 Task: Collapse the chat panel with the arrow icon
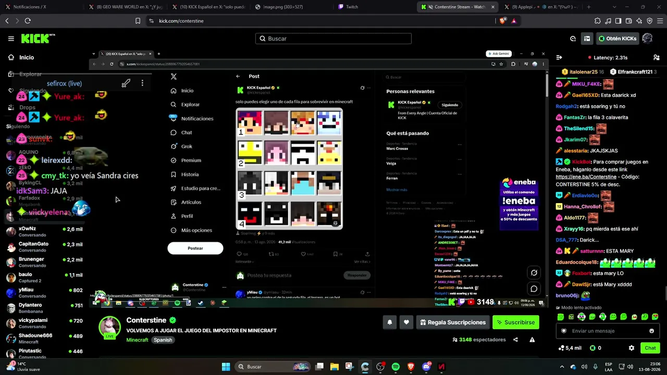tap(559, 58)
